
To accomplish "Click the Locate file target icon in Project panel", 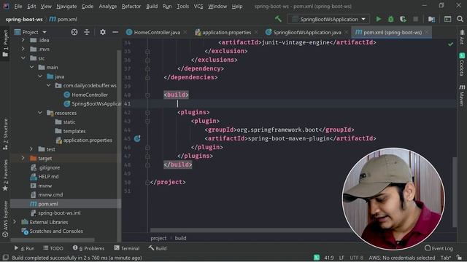I will tap(74, 32).
